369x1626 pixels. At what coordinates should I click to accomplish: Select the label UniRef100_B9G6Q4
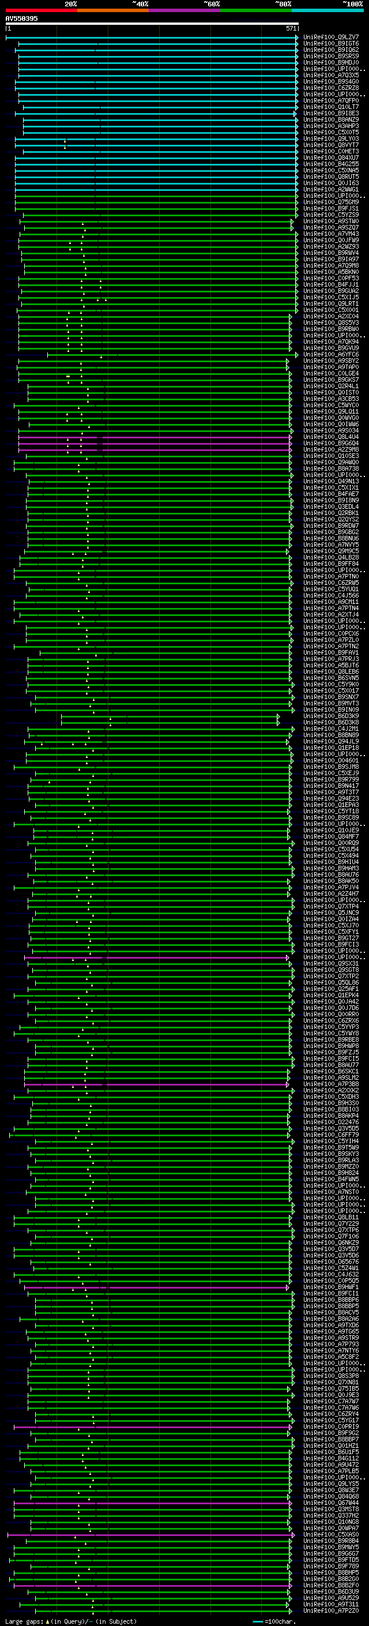(x=330, y=443)
